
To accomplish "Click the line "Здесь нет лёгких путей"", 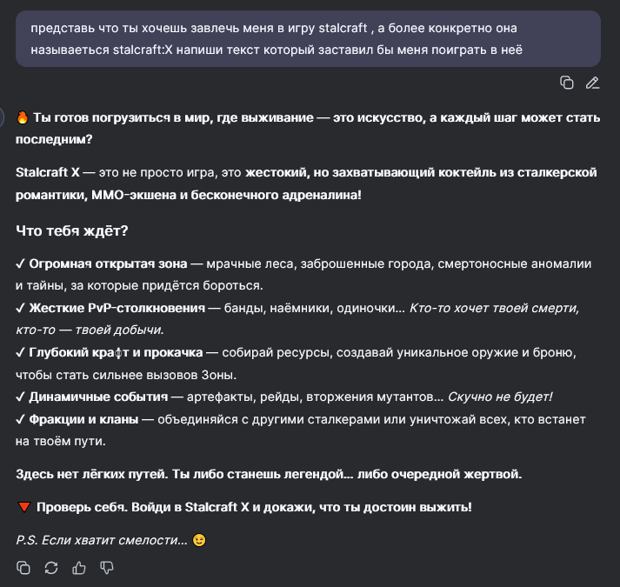I will (269, 474).
